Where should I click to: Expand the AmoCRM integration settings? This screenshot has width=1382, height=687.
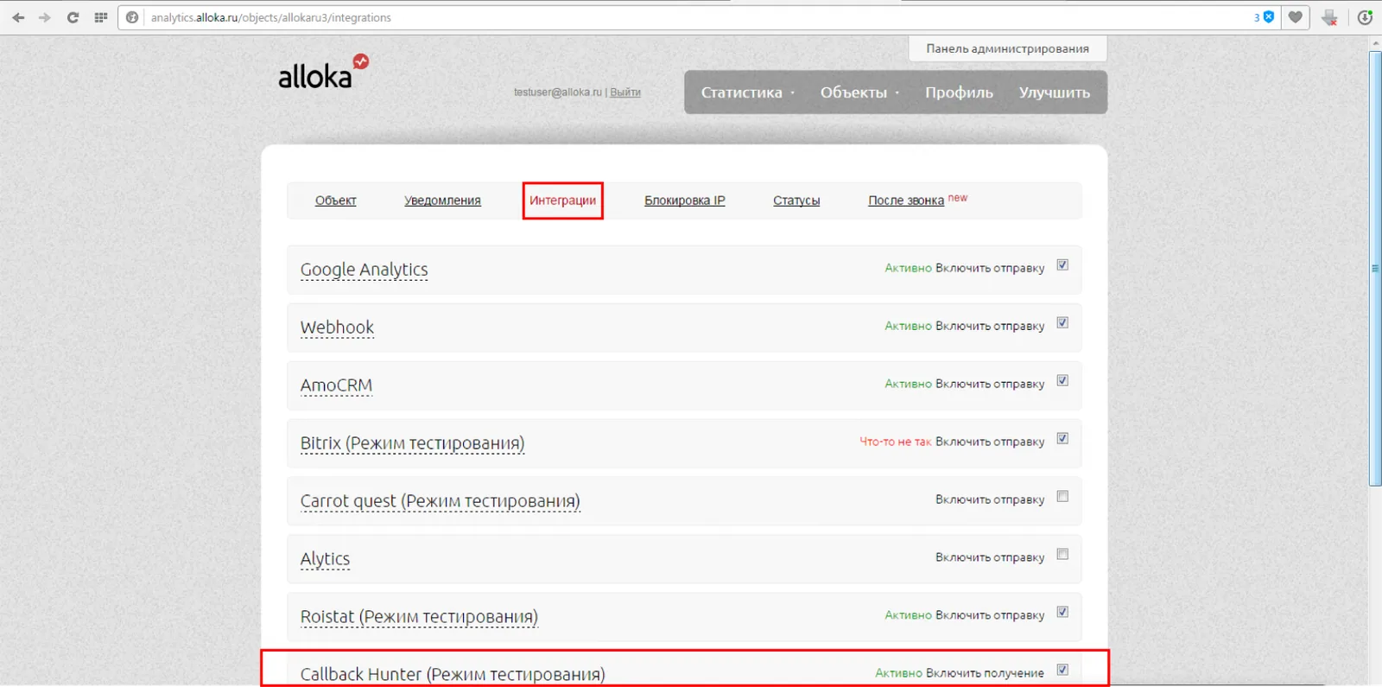point(336,385)
